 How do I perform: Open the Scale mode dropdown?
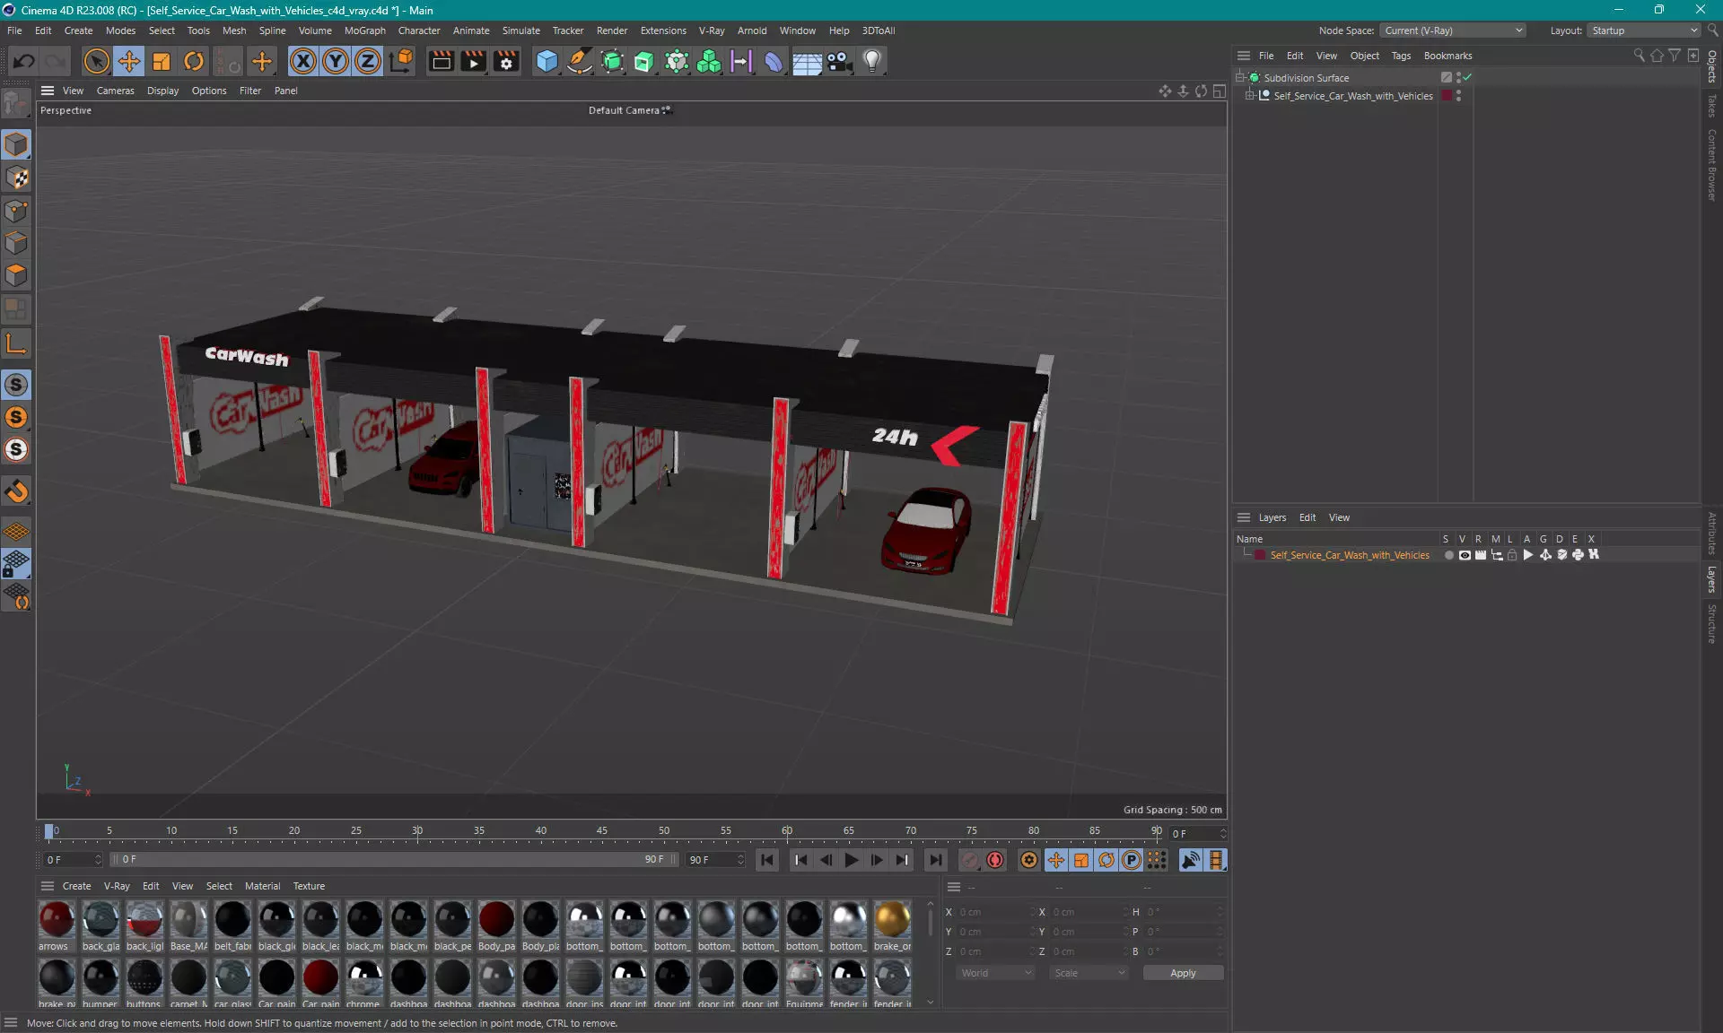point(1089,973)
